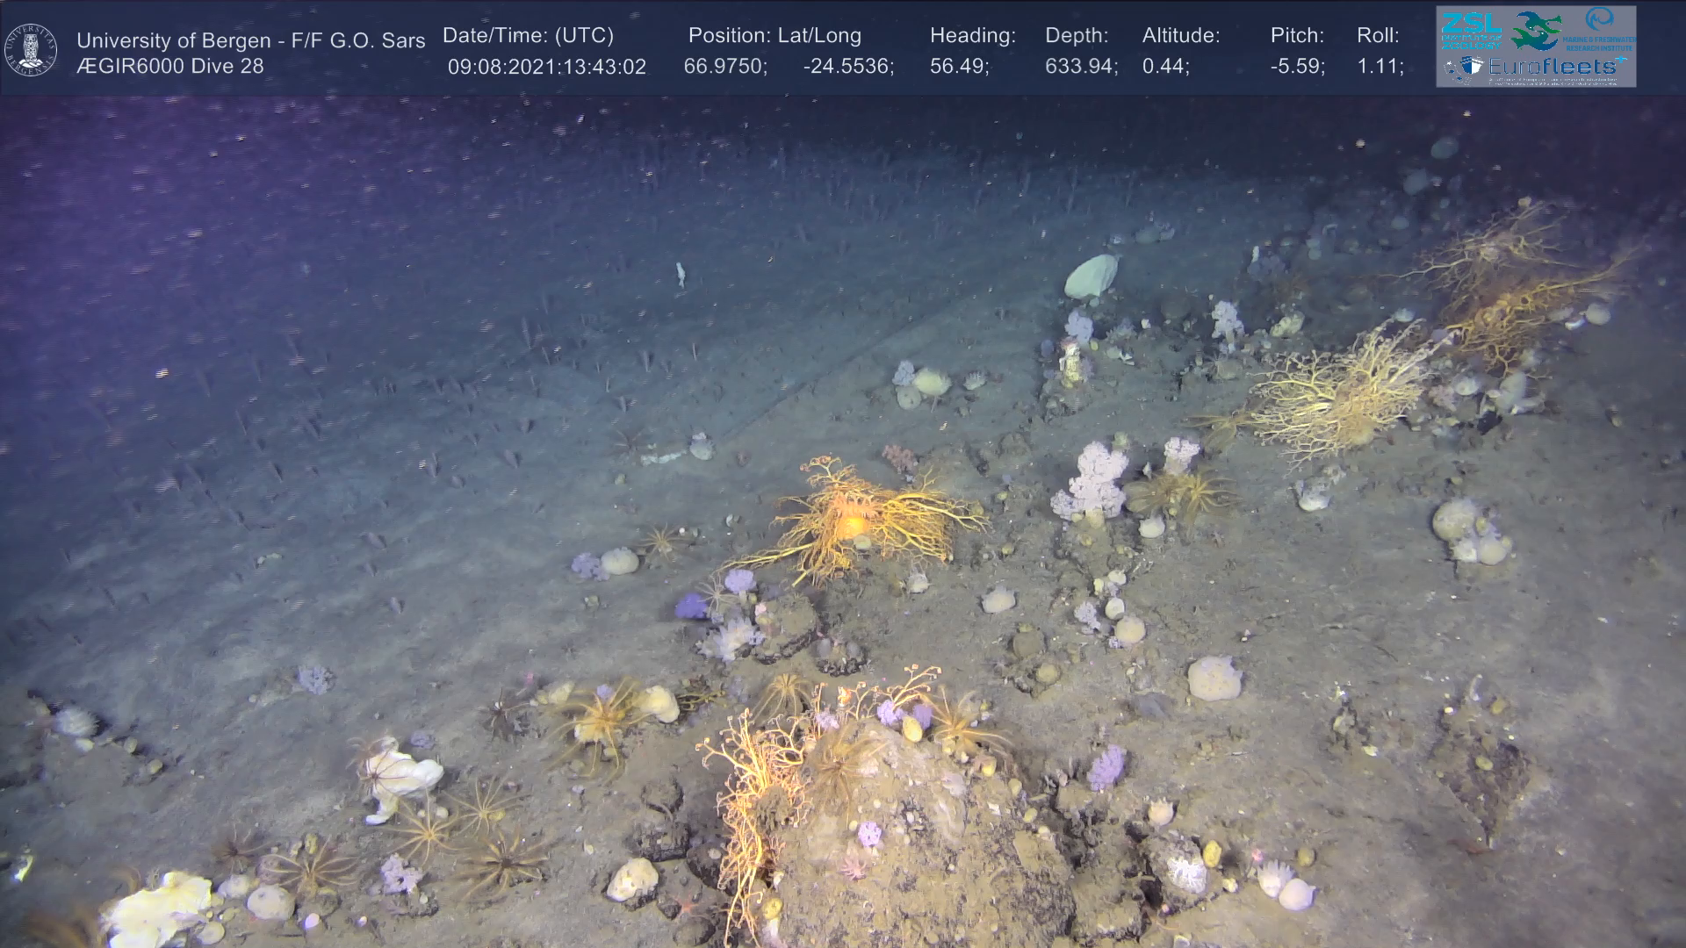
Task: Click the Roll value 1.11
Action: pos(1380,67)
